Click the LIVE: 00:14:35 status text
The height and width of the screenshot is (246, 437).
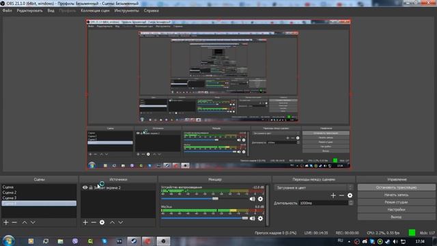point(316,233)
